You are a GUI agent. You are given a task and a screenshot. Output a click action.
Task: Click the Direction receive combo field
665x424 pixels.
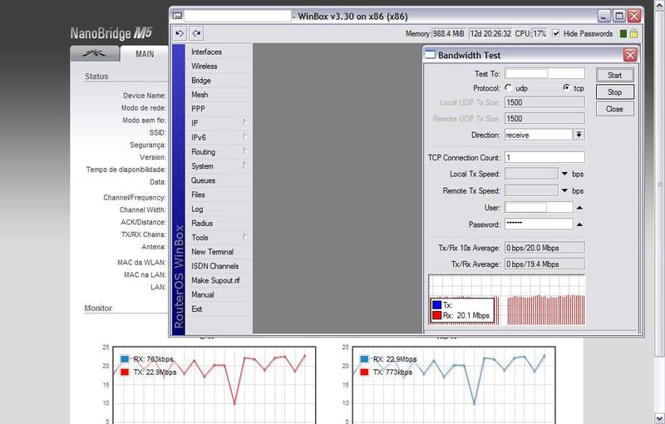click(539, 135)
